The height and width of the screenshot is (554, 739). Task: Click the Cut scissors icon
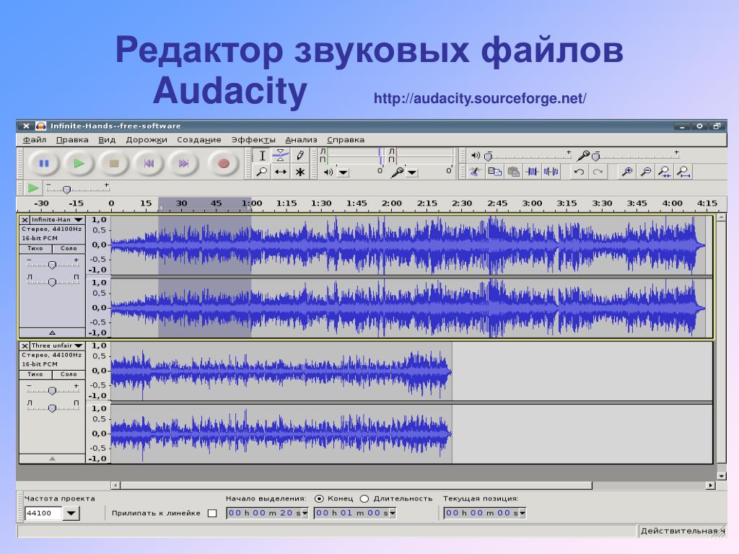475,172
